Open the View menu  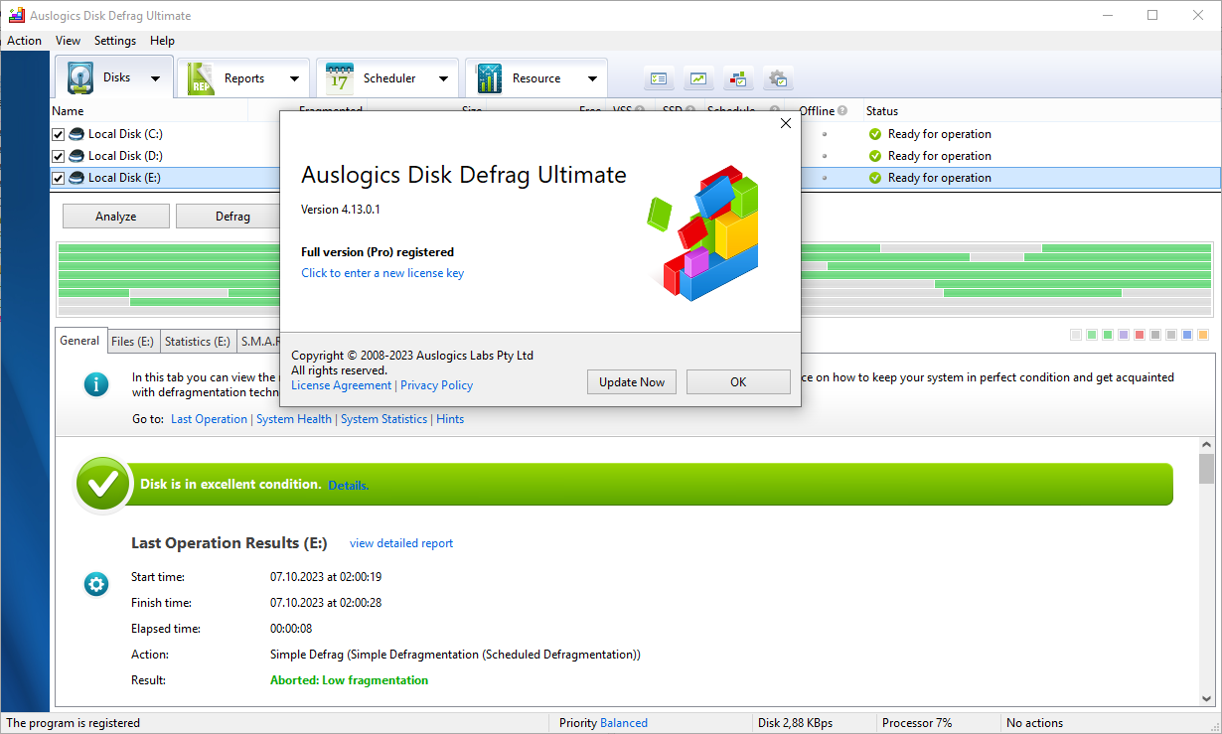click(x=68, y=41)
